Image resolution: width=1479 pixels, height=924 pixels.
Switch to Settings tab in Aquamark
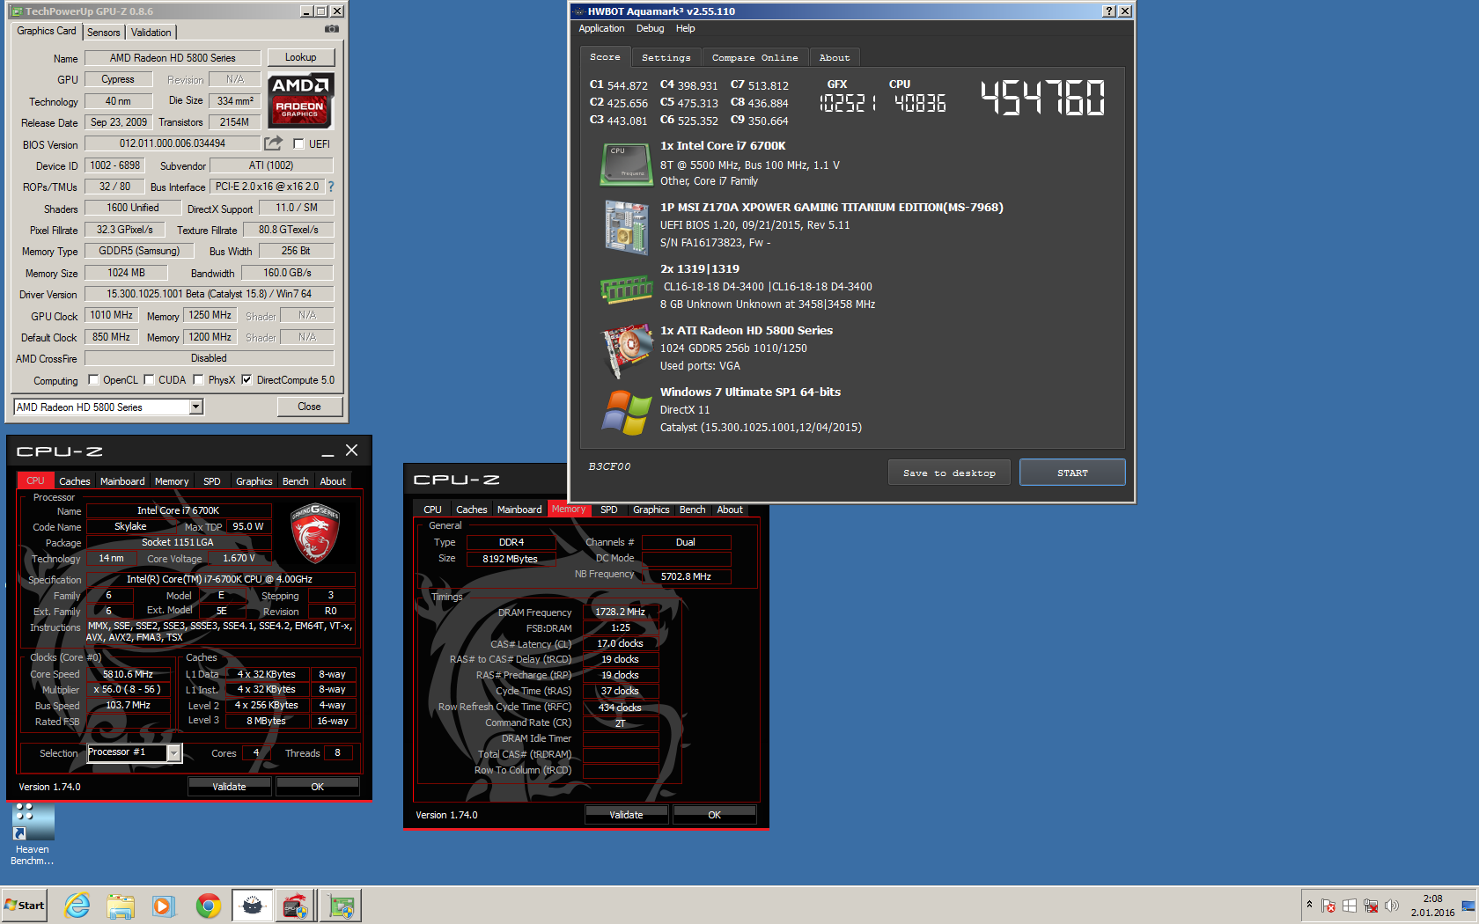[666, 57]
